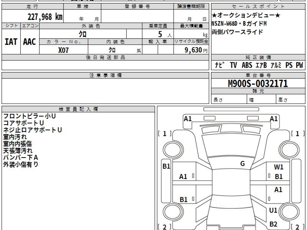The height and width of the screenshot is (230, 307).
Task: Select the 輸入車 header cell
Action: tap(158, 42)
